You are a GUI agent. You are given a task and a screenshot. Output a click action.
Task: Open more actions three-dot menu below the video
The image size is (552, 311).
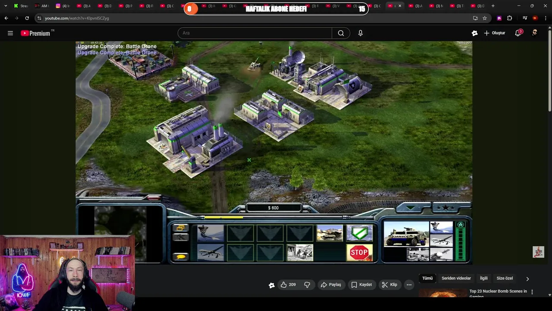(x=409, y=285)
